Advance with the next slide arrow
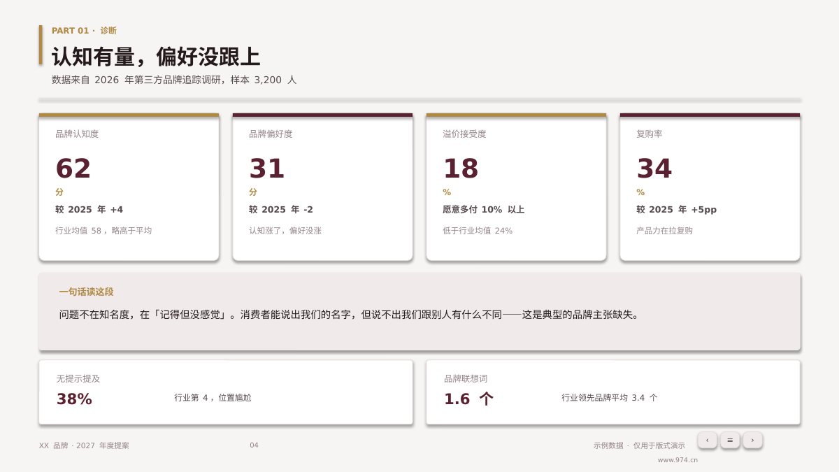 point(752,440)
